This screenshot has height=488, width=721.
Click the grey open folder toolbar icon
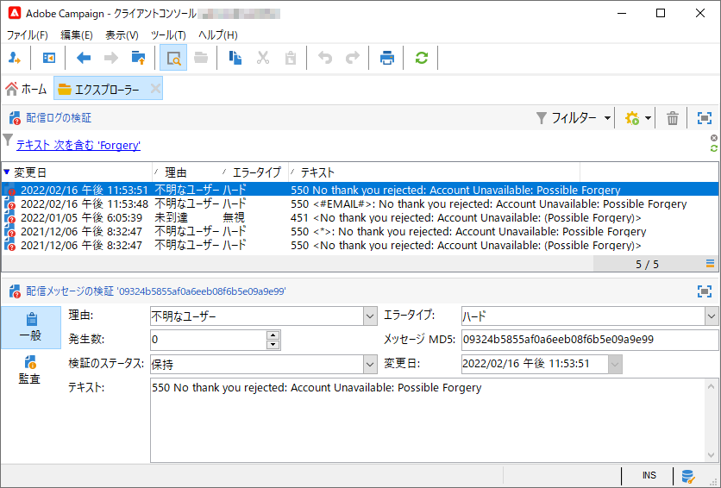coord(201,58)
